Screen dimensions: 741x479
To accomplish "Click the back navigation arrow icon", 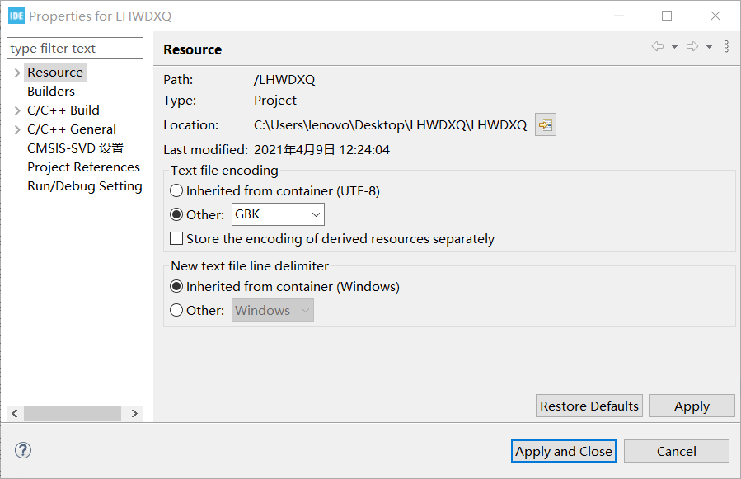I will tap(658, 46).
